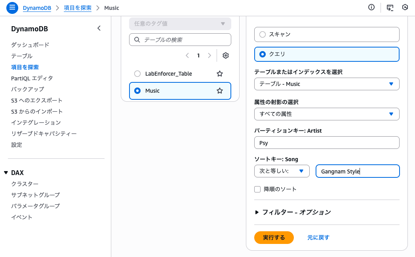Click the 元に戻す link
Image resolution: width=415 pixels, height=257 pixels.
coord(318,238)
